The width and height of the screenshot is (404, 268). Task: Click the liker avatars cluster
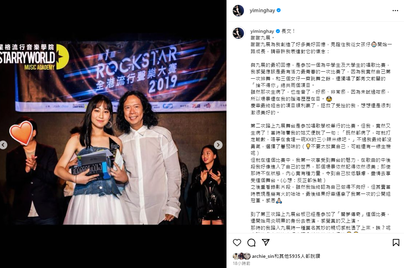click(x=242, y=256)
